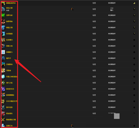Open the 泰坦的专注 spell link
Image resolution: width=139 pixels, height=128 pixels.
pyautogui.click(x=10, y=89)
